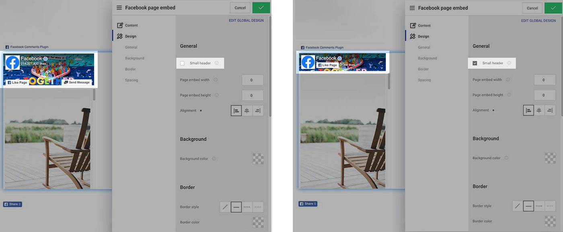Choose the solid border style
Screen dimensions: 563x232
tap(236, 206)
